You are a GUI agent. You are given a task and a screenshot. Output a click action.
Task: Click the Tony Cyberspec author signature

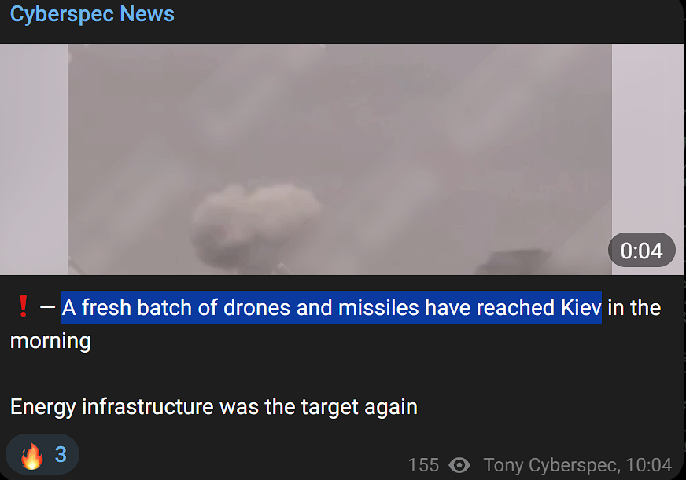tap(551, 465)
